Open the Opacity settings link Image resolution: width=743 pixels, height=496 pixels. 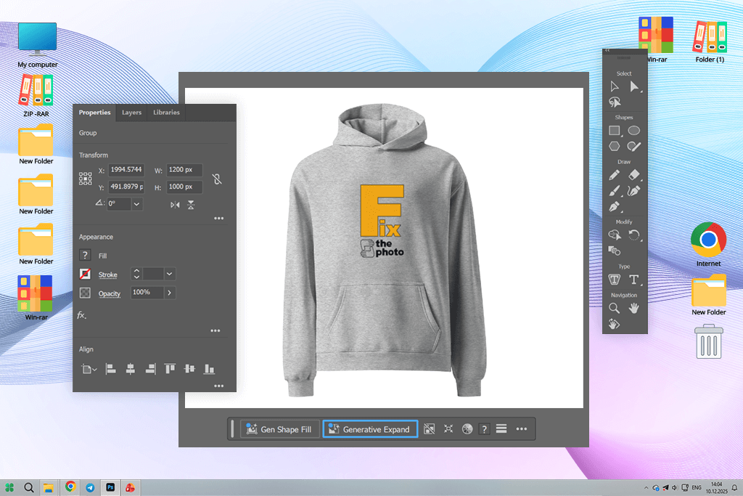(x=110, y=293)
